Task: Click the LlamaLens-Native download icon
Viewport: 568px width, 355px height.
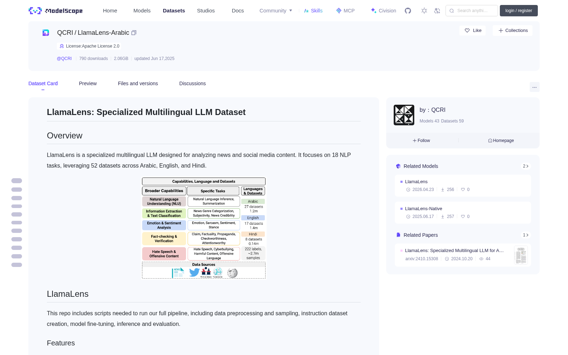Action: point(443,217)
